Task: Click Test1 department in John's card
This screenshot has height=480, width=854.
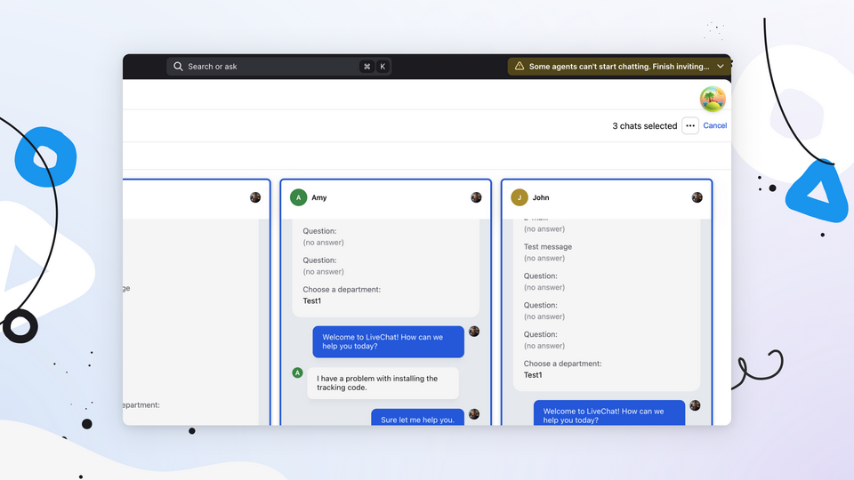Action: point(533,375)
